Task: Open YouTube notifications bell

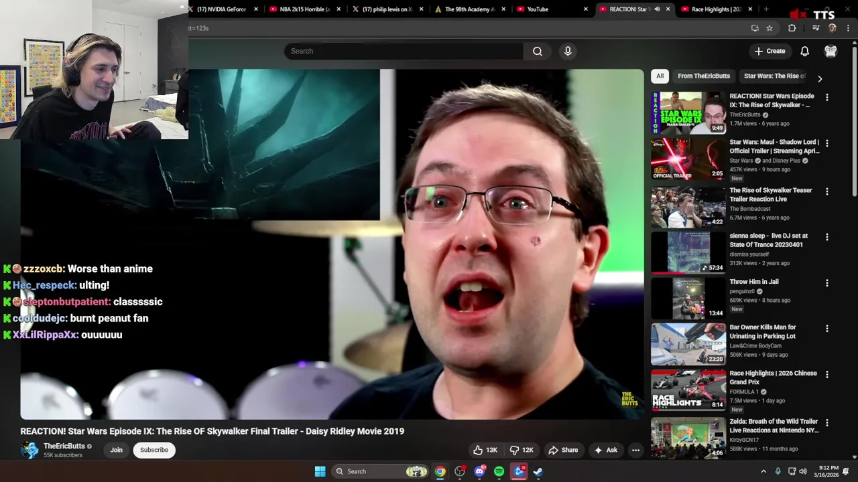Action: point(804,51)
